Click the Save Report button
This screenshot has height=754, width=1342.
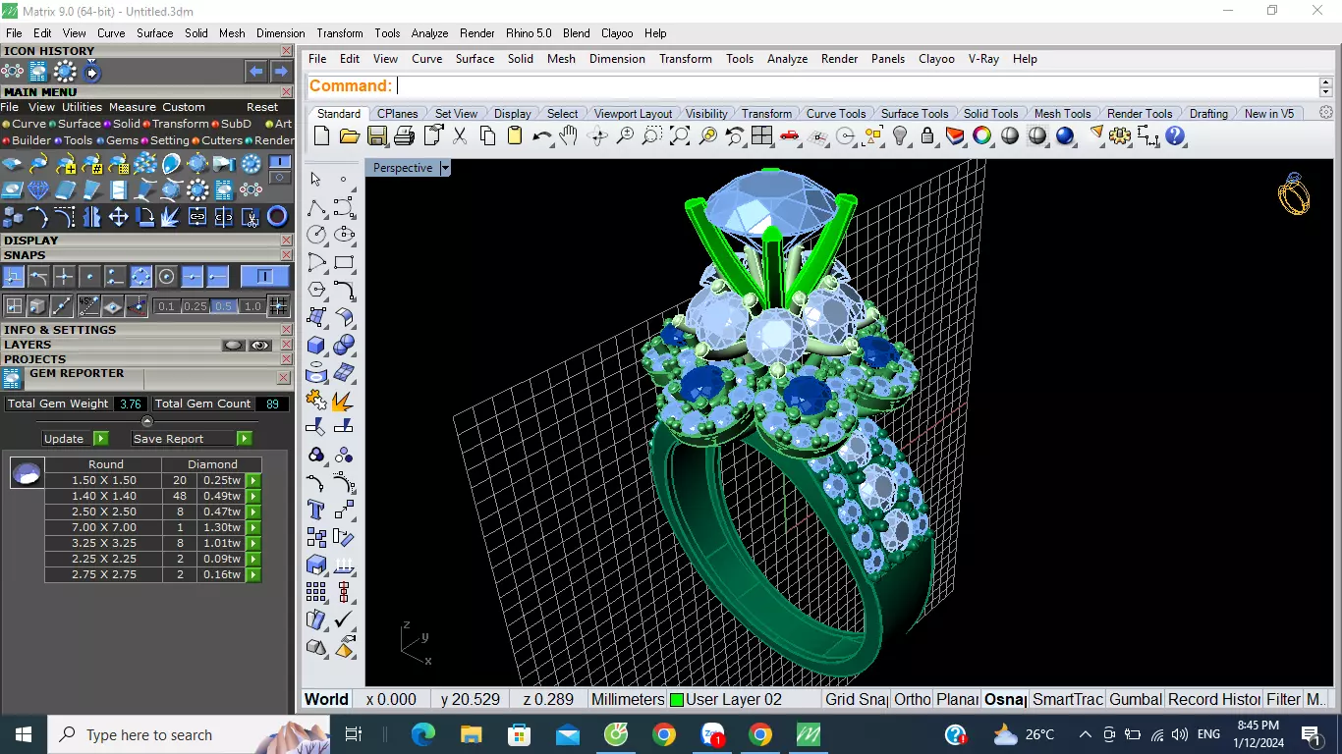click(192, 439)
